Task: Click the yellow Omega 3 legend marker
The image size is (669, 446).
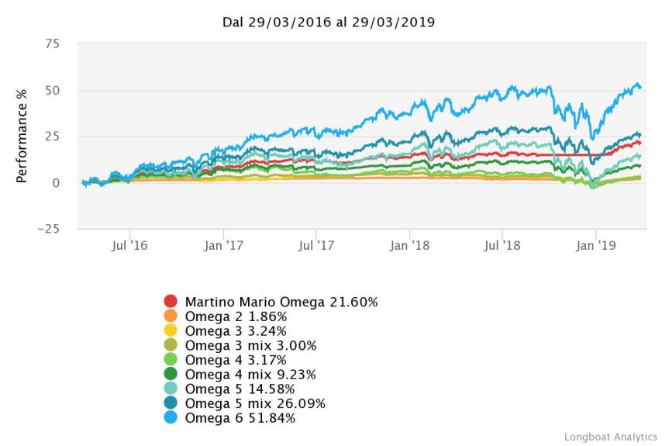Action: [171, 330]
